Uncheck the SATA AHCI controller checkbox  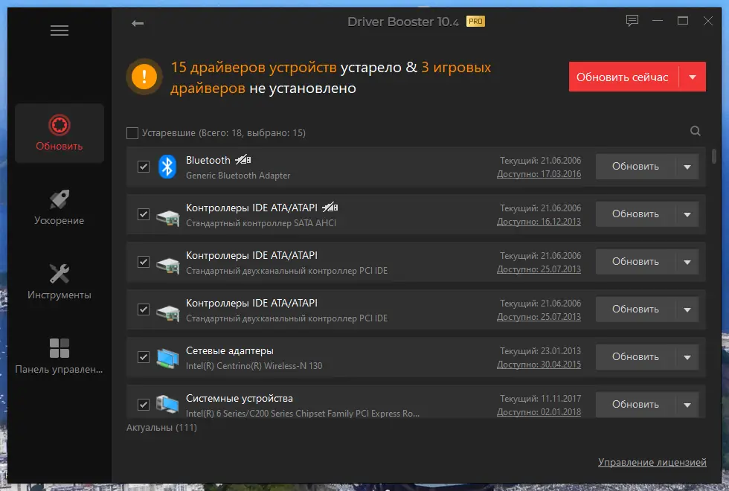(x=144, y=214)
